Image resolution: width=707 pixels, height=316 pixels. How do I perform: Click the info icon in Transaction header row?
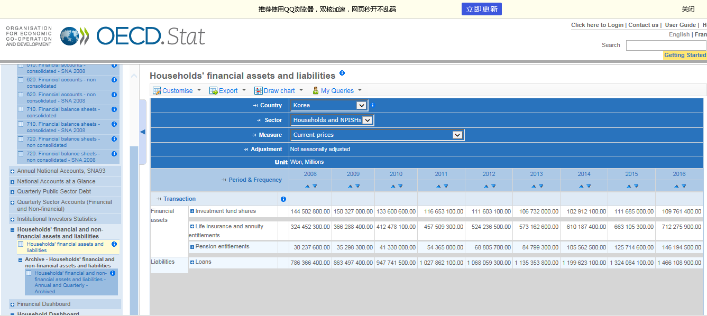click(283, 199)
